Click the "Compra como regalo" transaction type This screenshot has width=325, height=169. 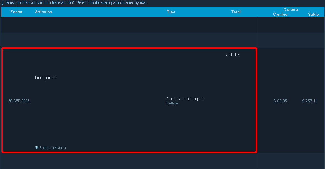(186, 99)
